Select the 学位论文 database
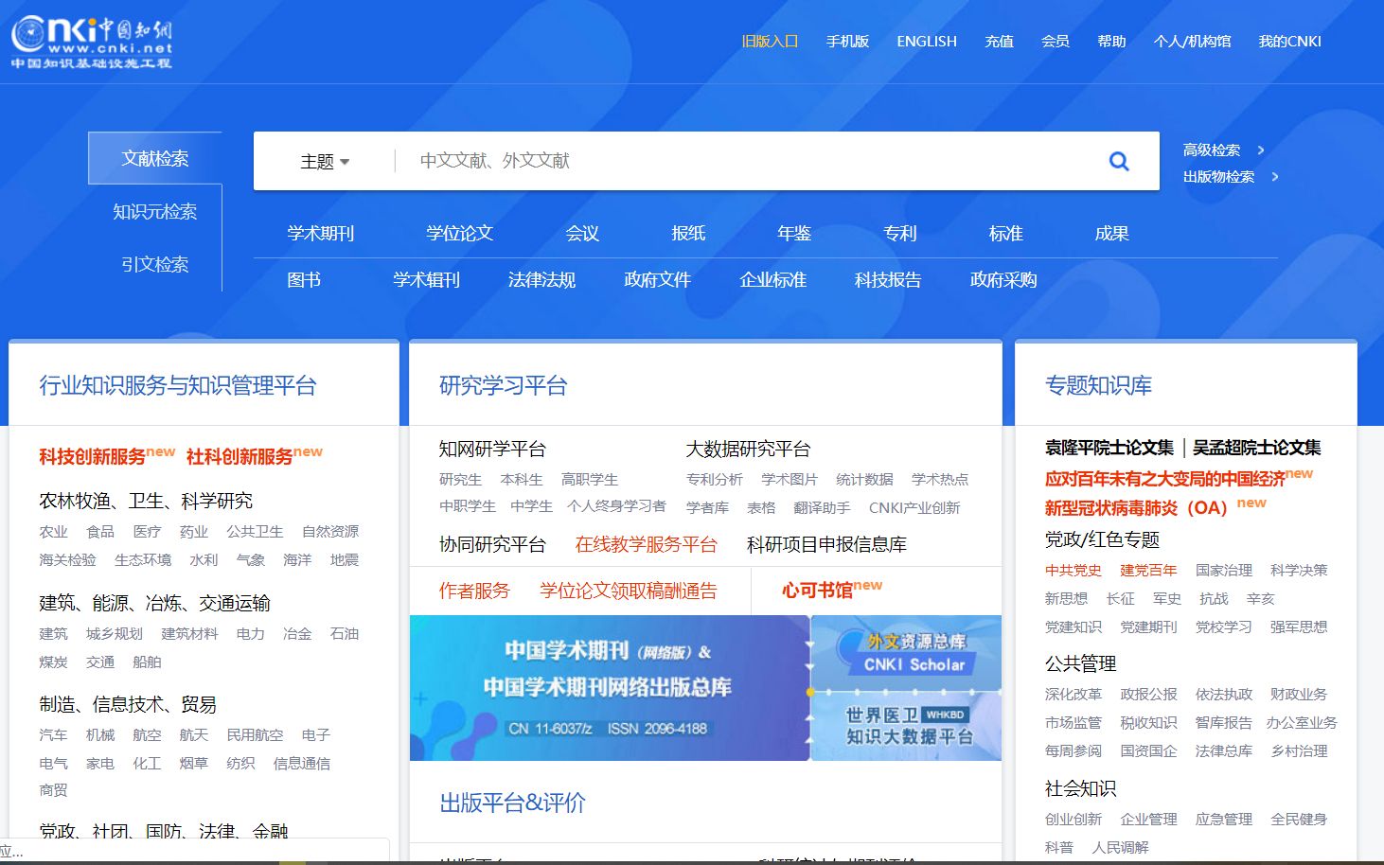Viewport: 1384px width, 865px height. click(x=460, y=233)
